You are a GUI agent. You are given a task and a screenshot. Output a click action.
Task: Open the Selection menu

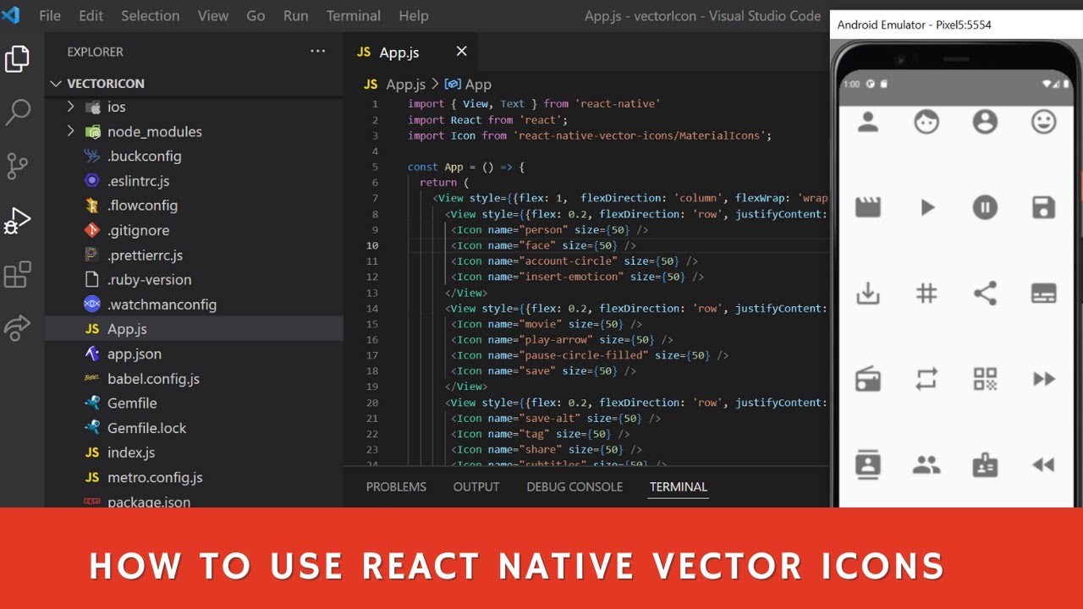point(151,16)
